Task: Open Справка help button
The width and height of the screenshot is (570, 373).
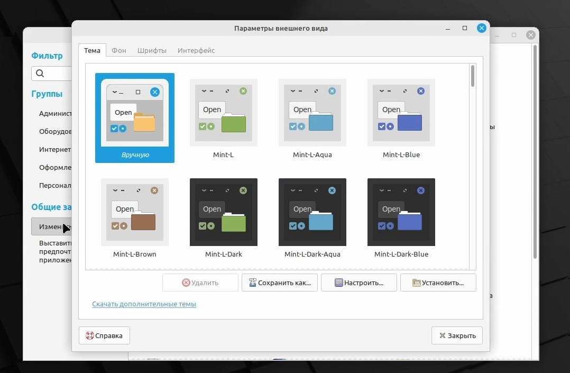Action: [x=104, y=335]
